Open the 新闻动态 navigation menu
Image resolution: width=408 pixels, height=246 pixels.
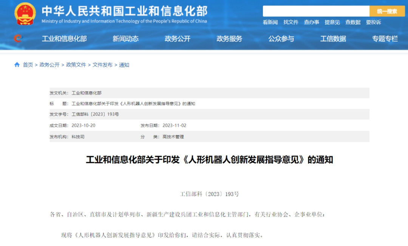[x=125, y=39]
